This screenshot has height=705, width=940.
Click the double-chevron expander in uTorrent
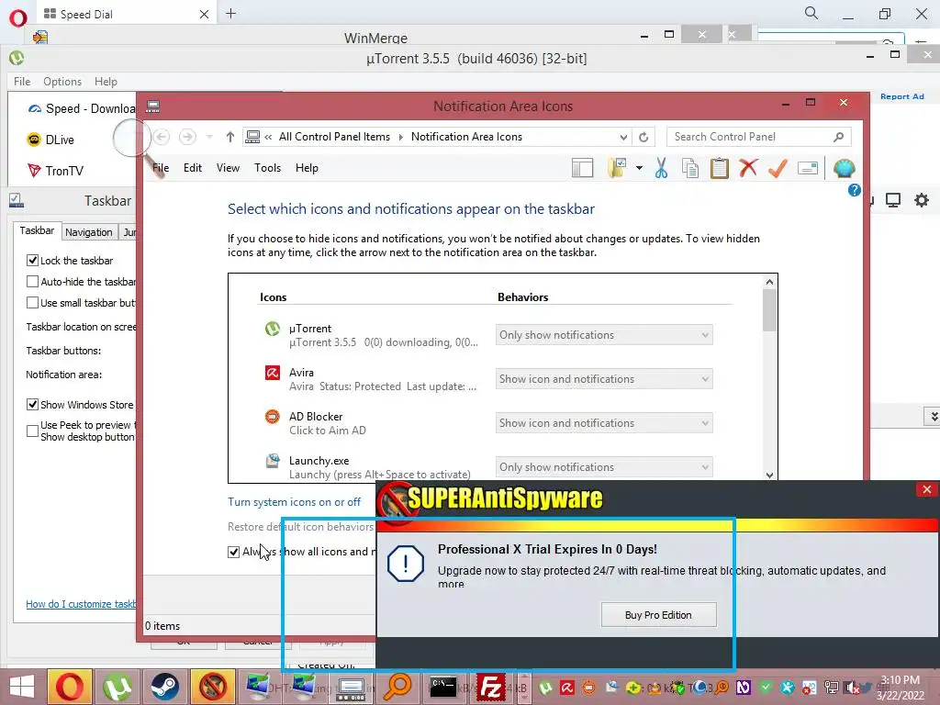tap(934, 416)
